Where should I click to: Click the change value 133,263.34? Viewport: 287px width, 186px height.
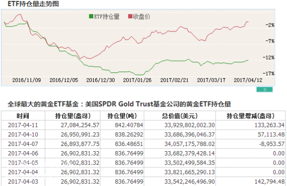click(x=269, y=125)
